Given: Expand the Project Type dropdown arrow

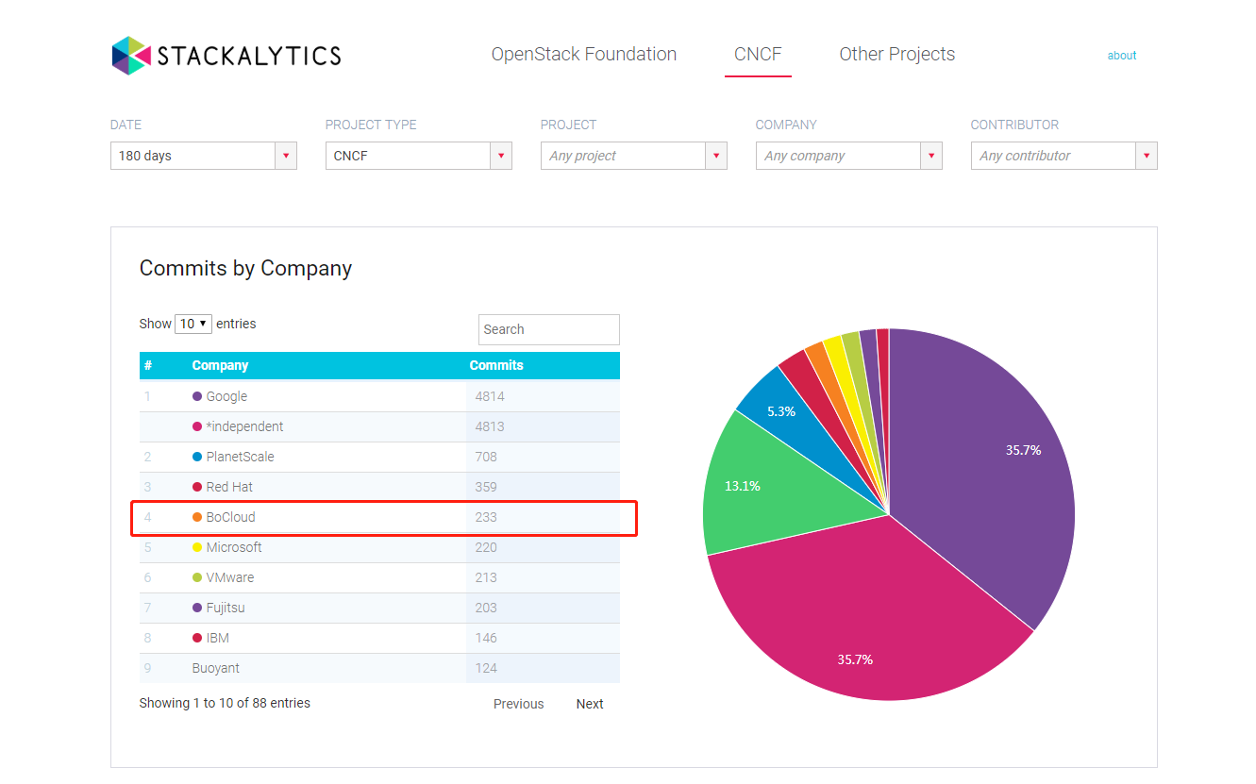Looking at the screenshot, I should [501, 156].
